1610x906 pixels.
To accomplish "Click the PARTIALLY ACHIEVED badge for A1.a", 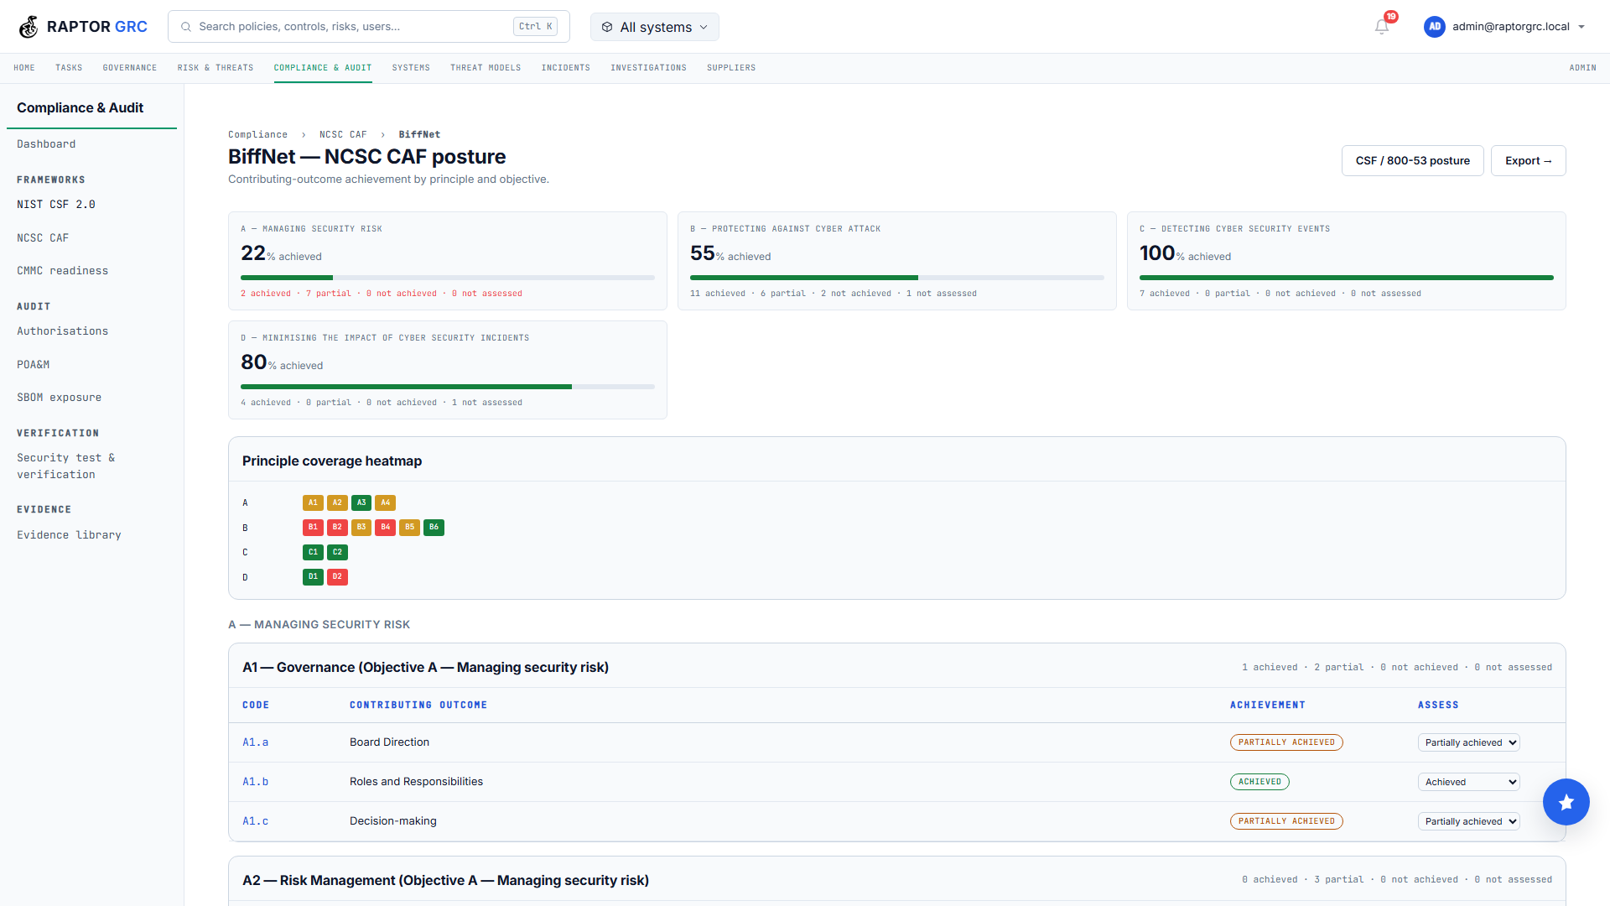I will pos(1286,742).
